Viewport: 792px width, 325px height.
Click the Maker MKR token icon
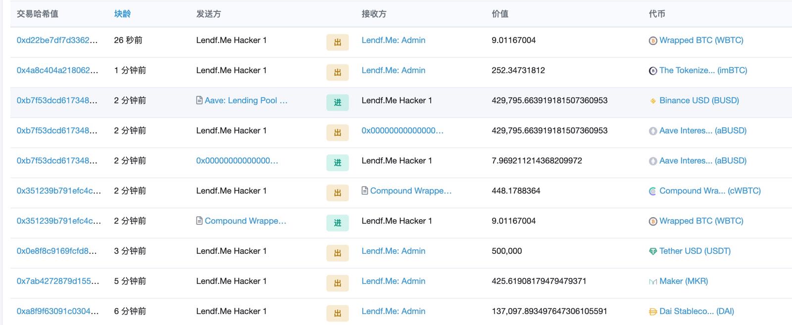click(653, 281)
